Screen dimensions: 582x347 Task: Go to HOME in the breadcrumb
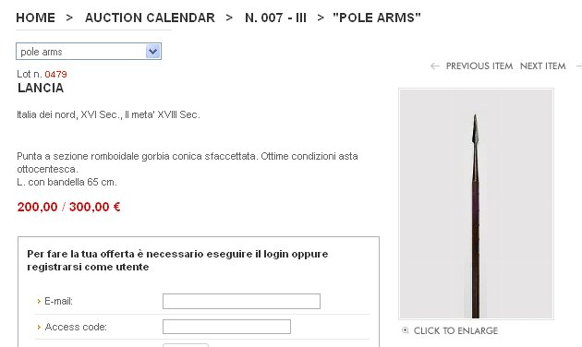[36, 18]
